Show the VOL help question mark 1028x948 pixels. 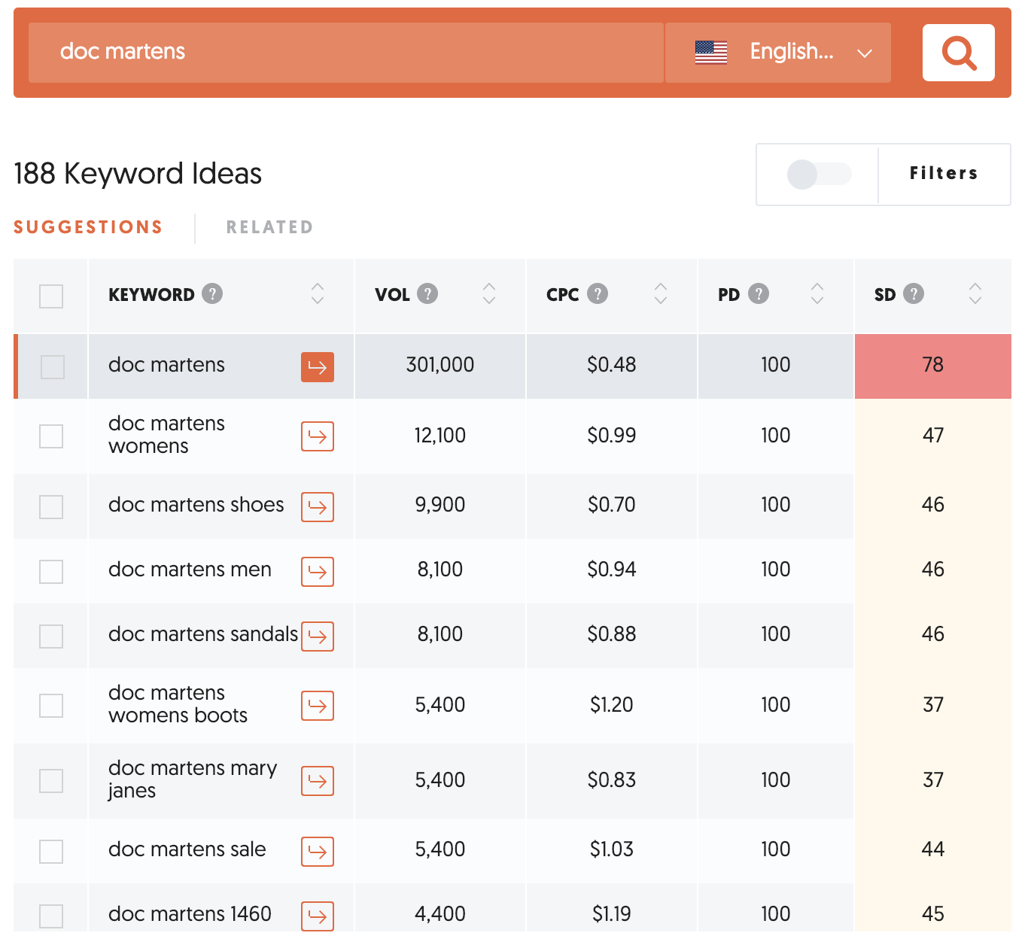tap(427, 293)
